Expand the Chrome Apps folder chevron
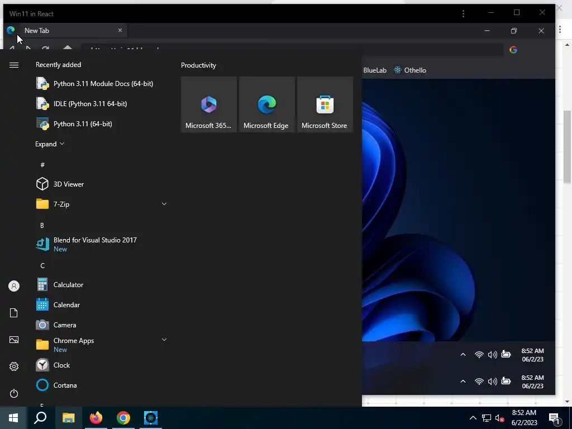The width and height of the screenshot is (572, 429). click(164, 340)
